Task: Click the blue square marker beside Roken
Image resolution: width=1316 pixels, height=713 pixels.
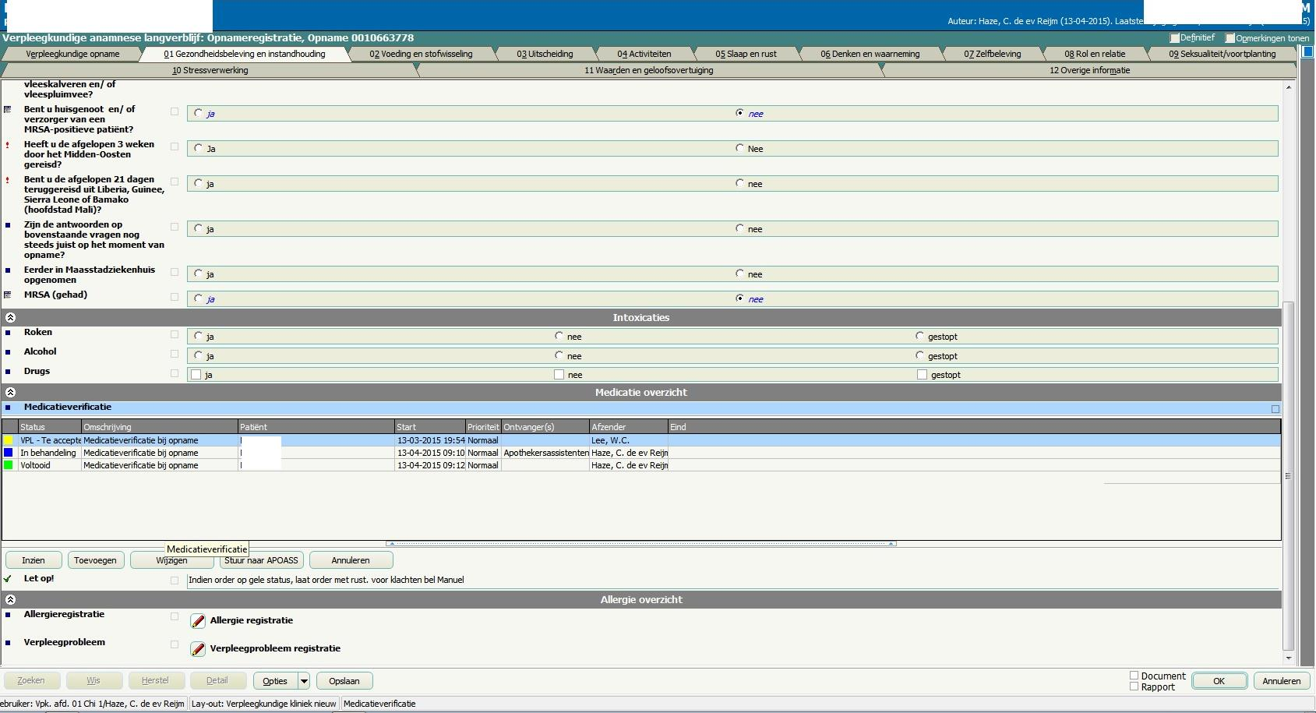Action: 8,333
